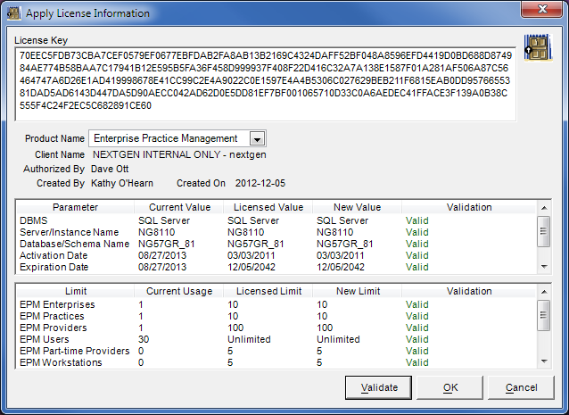Select the EPM Part-time Providers row

pyautogui.click(x=276, y=351)
